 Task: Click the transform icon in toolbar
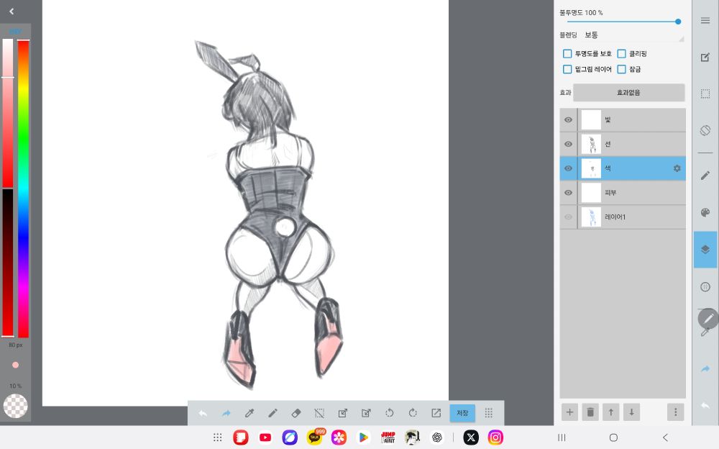(342, 413)
